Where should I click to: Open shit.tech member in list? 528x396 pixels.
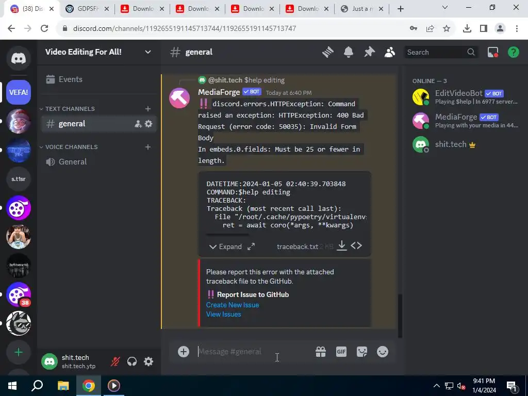[x=465, y=144]
